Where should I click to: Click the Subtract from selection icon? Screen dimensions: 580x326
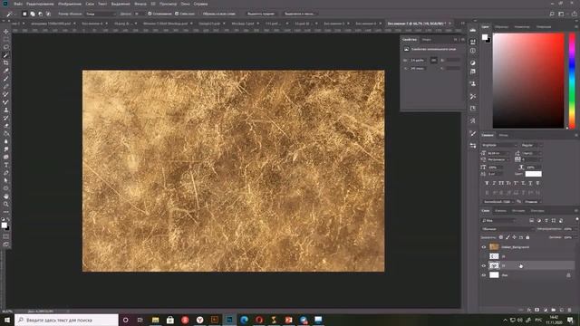coord(40,14)
